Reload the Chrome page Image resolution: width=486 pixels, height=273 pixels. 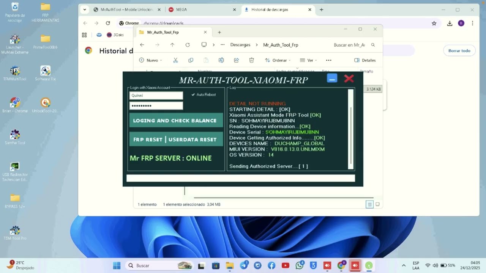(108, 23)
